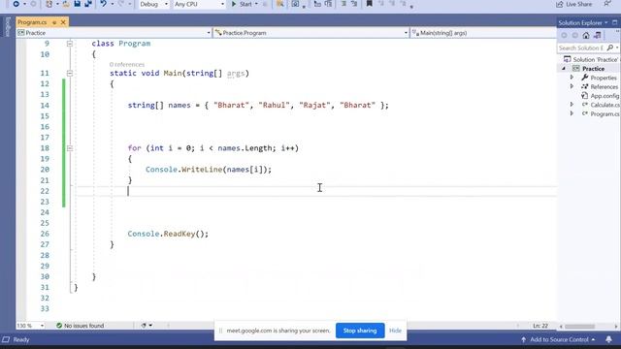
Task: Open the Start button dropdown arrow
Action: point(256,4)
